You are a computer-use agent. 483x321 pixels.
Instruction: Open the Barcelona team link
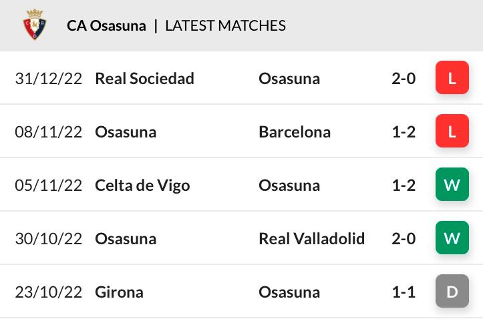tap(295, 131)
